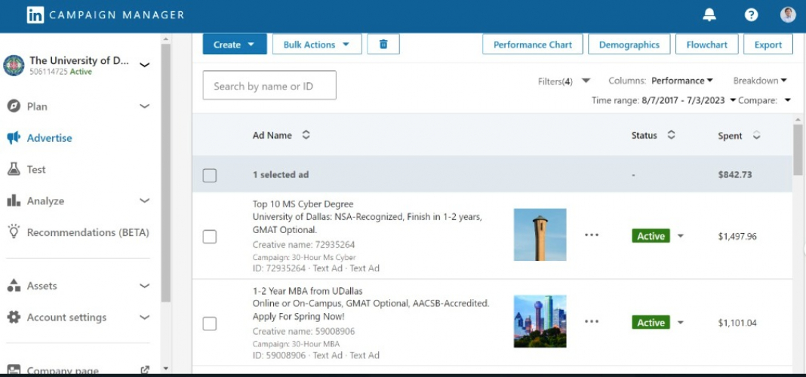Click the $1,101.04 spent value
Image resolution: width=806 pixels, height=377 pixels.
pyautogui.click(x=737, y=323)
